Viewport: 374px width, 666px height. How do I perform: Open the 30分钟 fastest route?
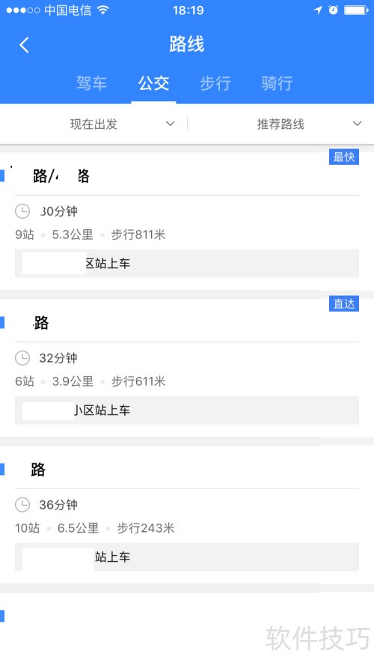click(x=187, y=221)
